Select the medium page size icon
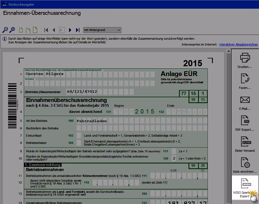259x204 pixels. point(28,30)
